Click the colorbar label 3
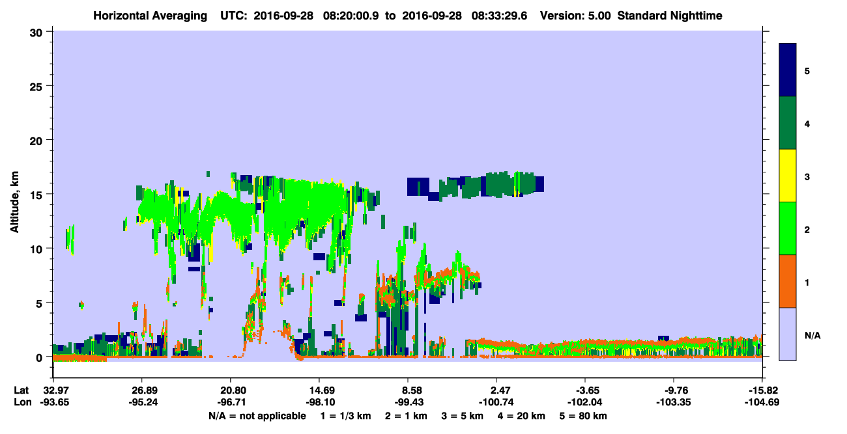847x434 pixels. (807, 176)
